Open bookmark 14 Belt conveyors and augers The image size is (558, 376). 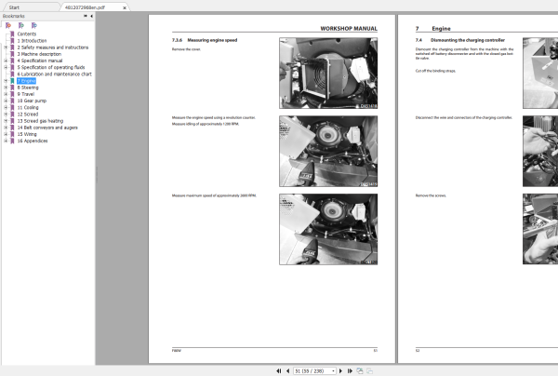click(47, 128)
